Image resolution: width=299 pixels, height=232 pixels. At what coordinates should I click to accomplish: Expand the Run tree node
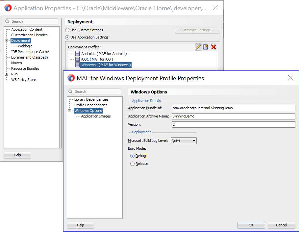(x=7, y=74)
